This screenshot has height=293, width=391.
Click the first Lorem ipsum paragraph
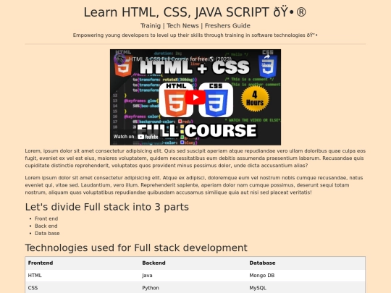195,158
